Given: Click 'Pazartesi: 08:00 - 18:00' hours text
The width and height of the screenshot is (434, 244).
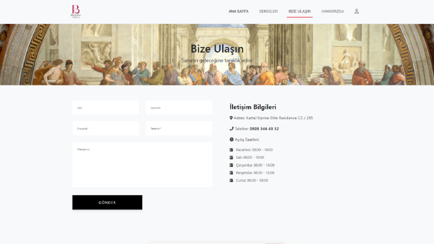Looking at the screenshot, I should (254, 150).
